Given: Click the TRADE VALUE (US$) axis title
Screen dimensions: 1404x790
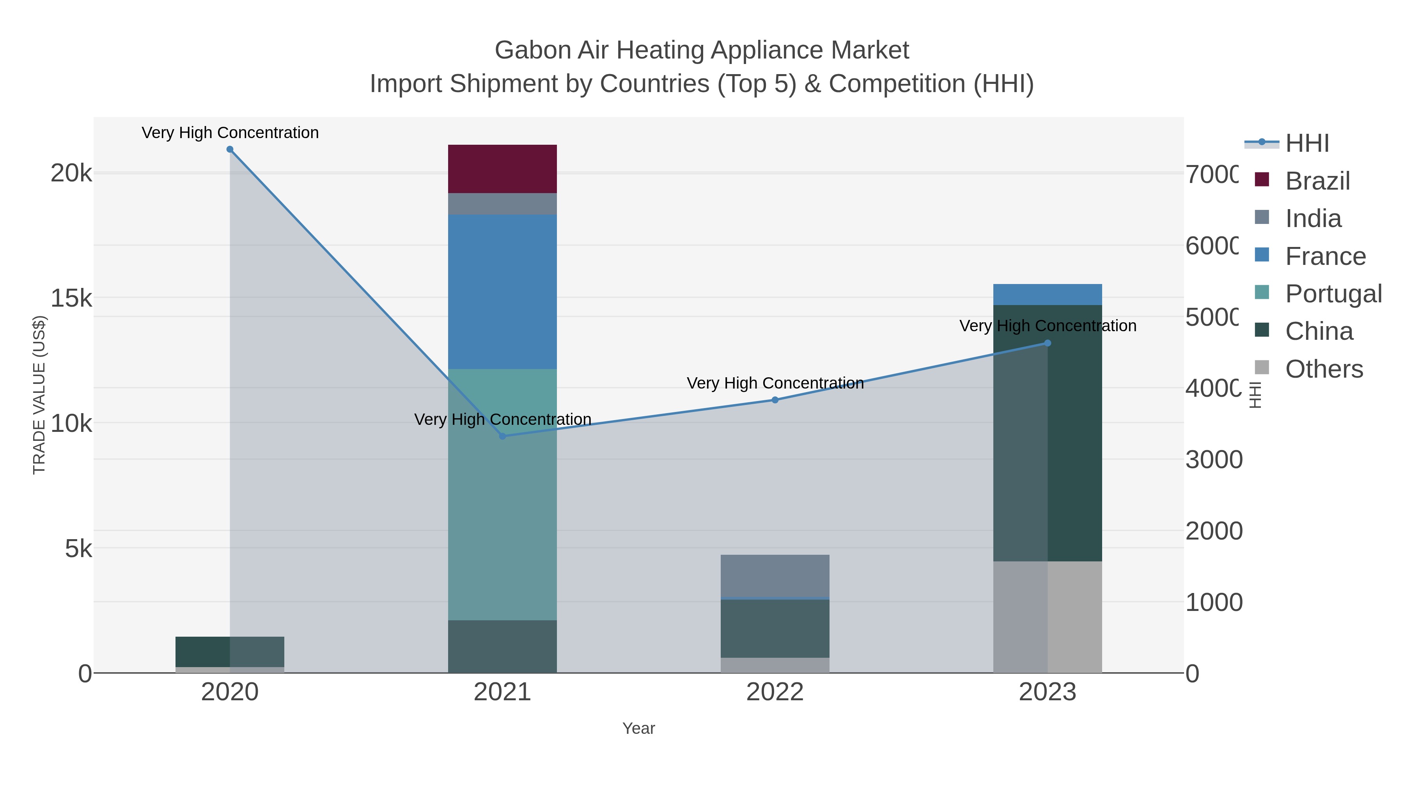Looking at the screenshot, I should tap(39, 395).
